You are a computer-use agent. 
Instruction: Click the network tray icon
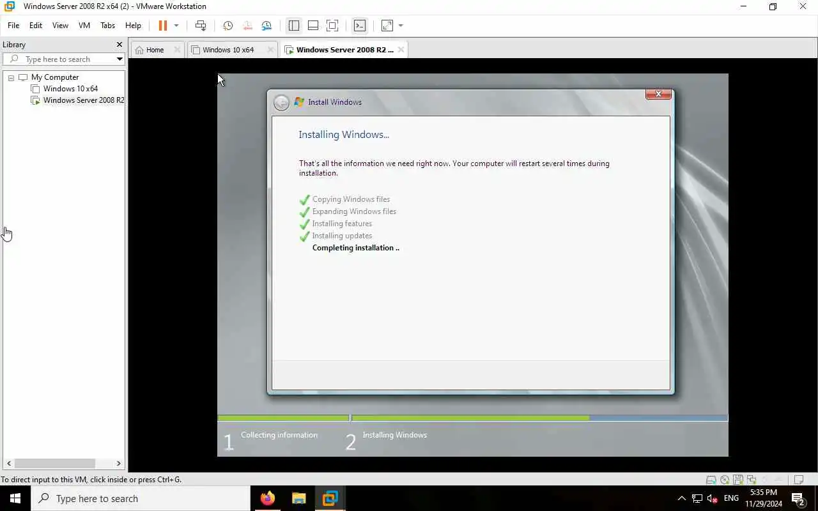coord(697,498)
